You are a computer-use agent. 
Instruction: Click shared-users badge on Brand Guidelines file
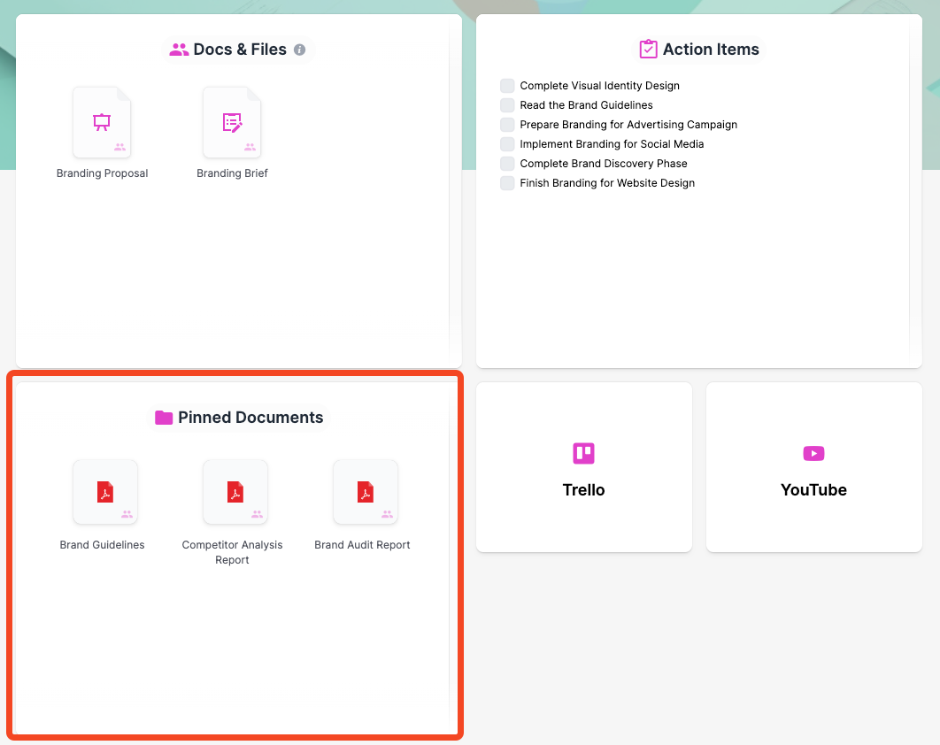pos(127,514)
